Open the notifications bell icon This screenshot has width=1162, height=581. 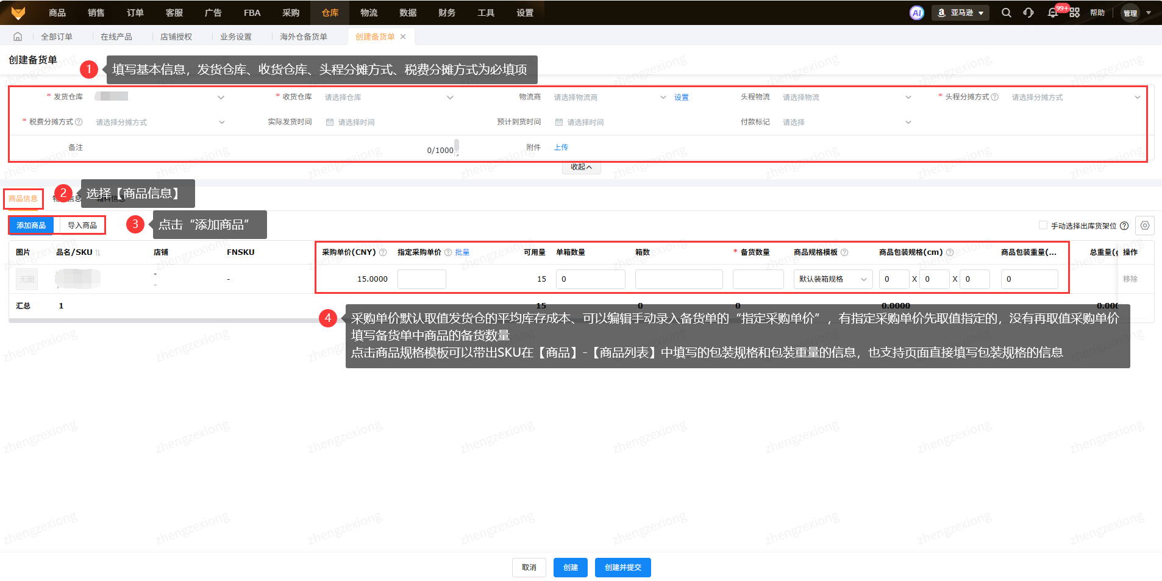[1052, 13]
